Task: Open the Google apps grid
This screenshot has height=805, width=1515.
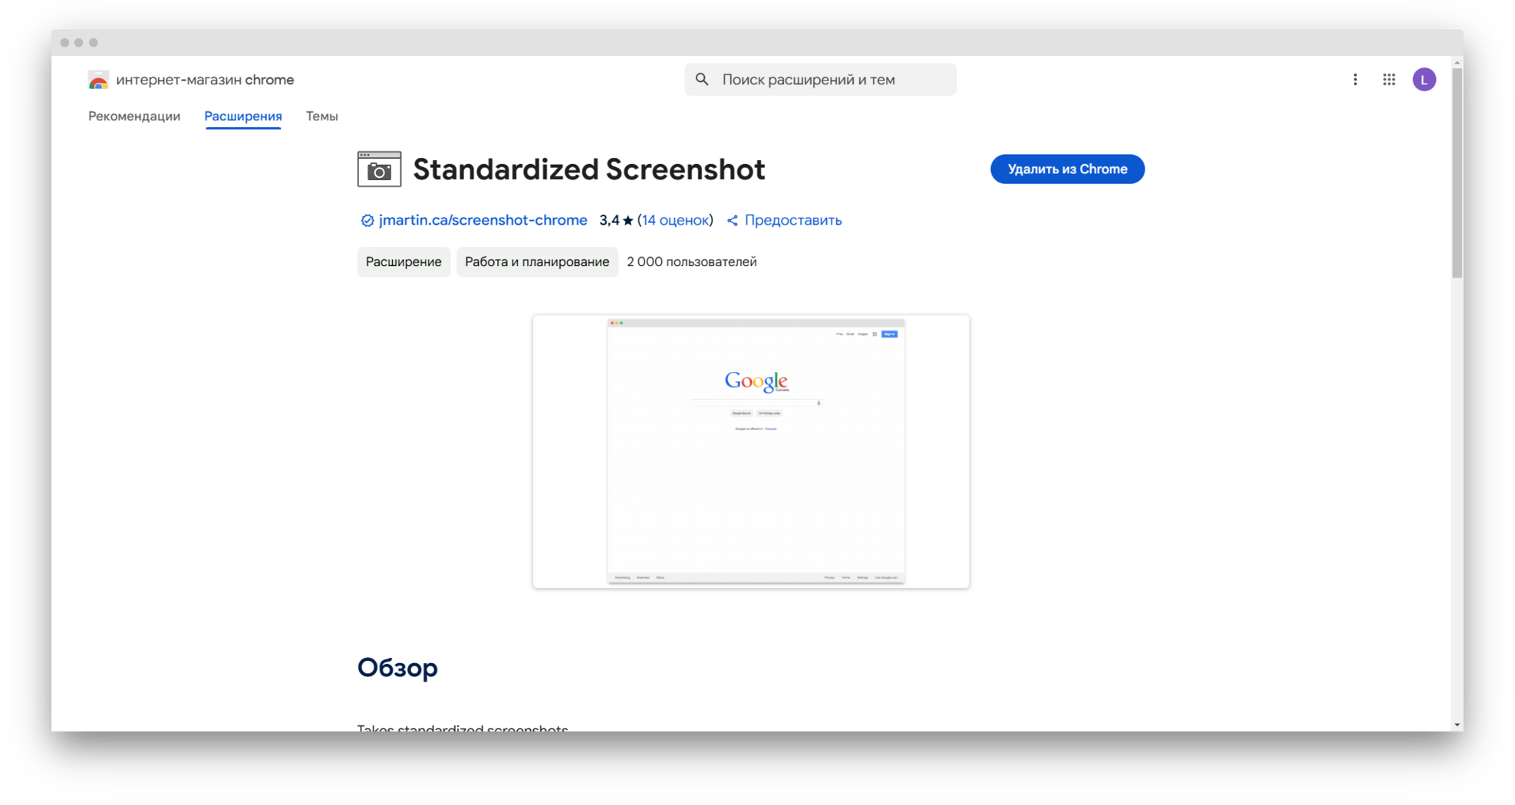Action: tap(1389, 80)
